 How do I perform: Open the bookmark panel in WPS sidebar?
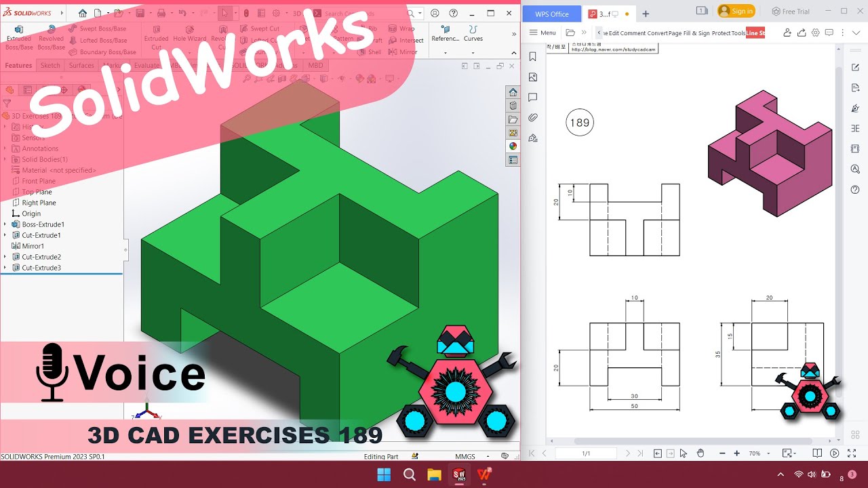pyautogui.click(x=533, y=57)
